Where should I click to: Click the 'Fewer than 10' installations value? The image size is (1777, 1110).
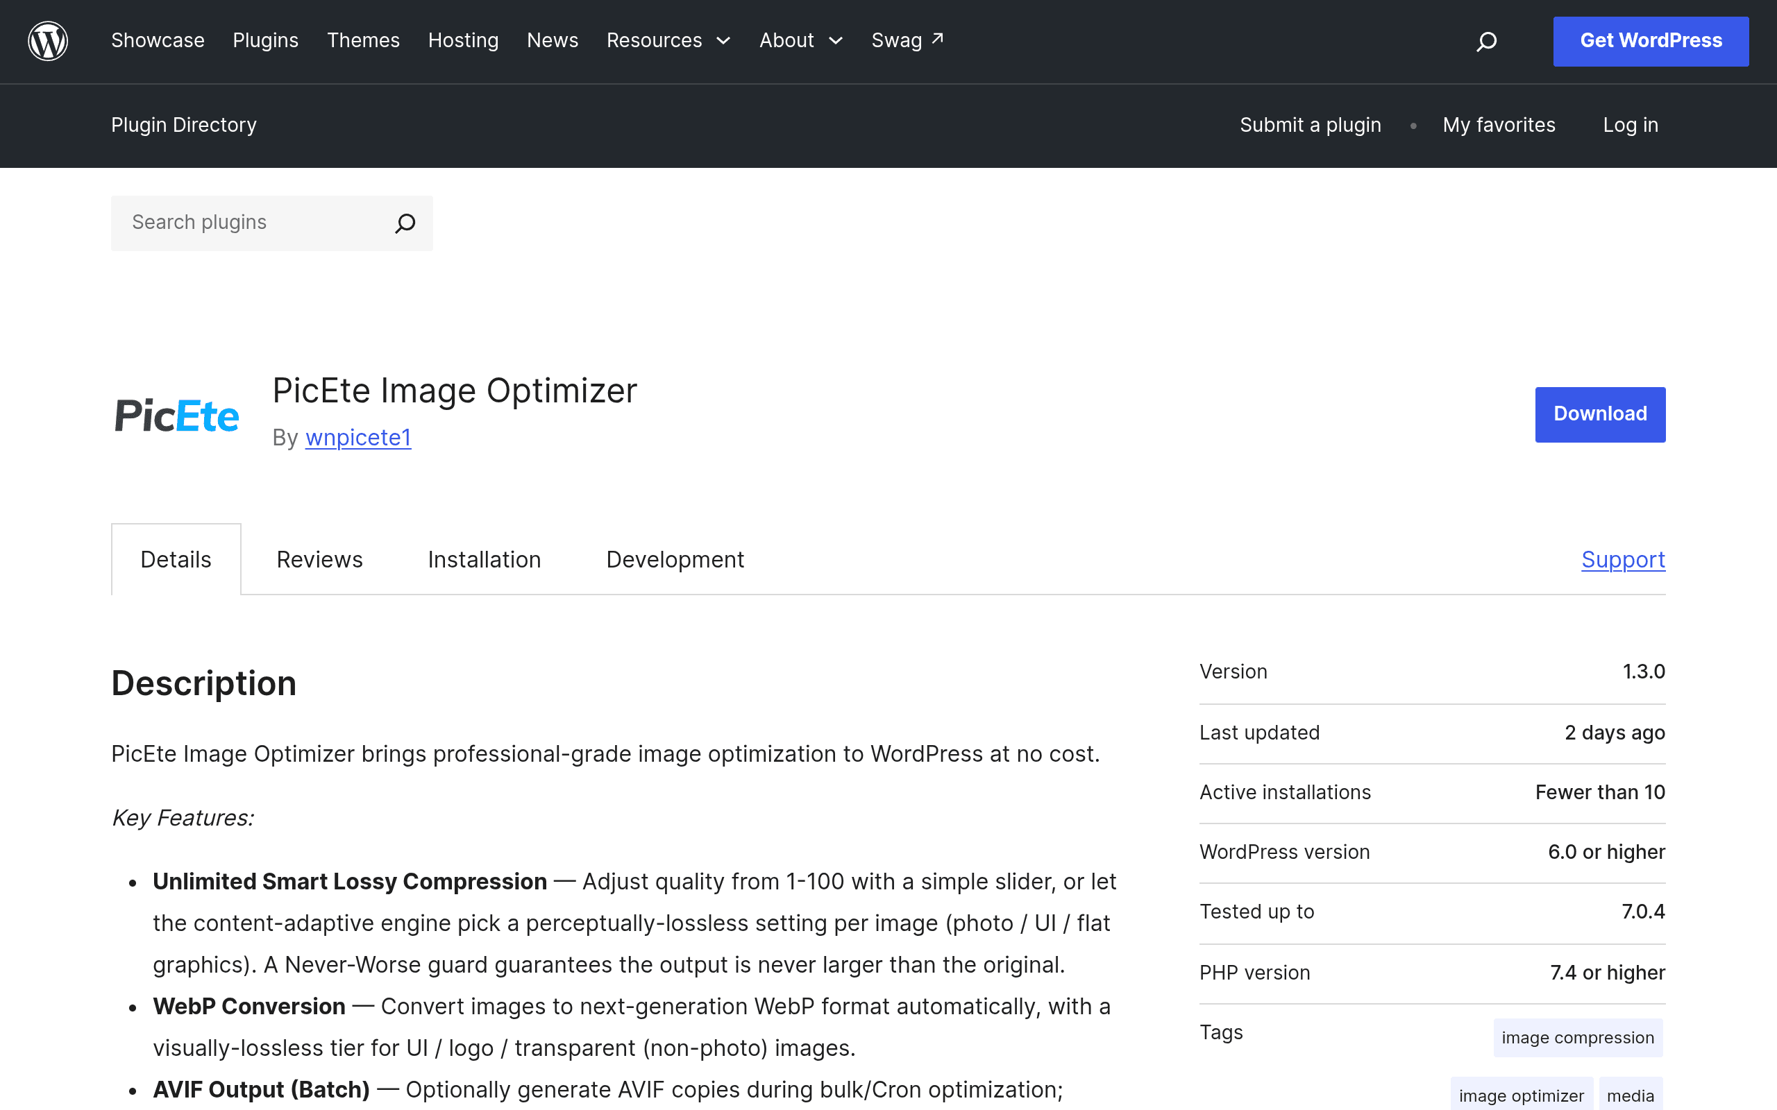(x=1600, y=792)
